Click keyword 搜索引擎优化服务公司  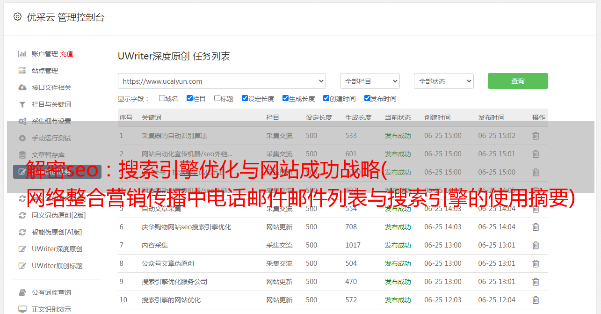point(174,282)
